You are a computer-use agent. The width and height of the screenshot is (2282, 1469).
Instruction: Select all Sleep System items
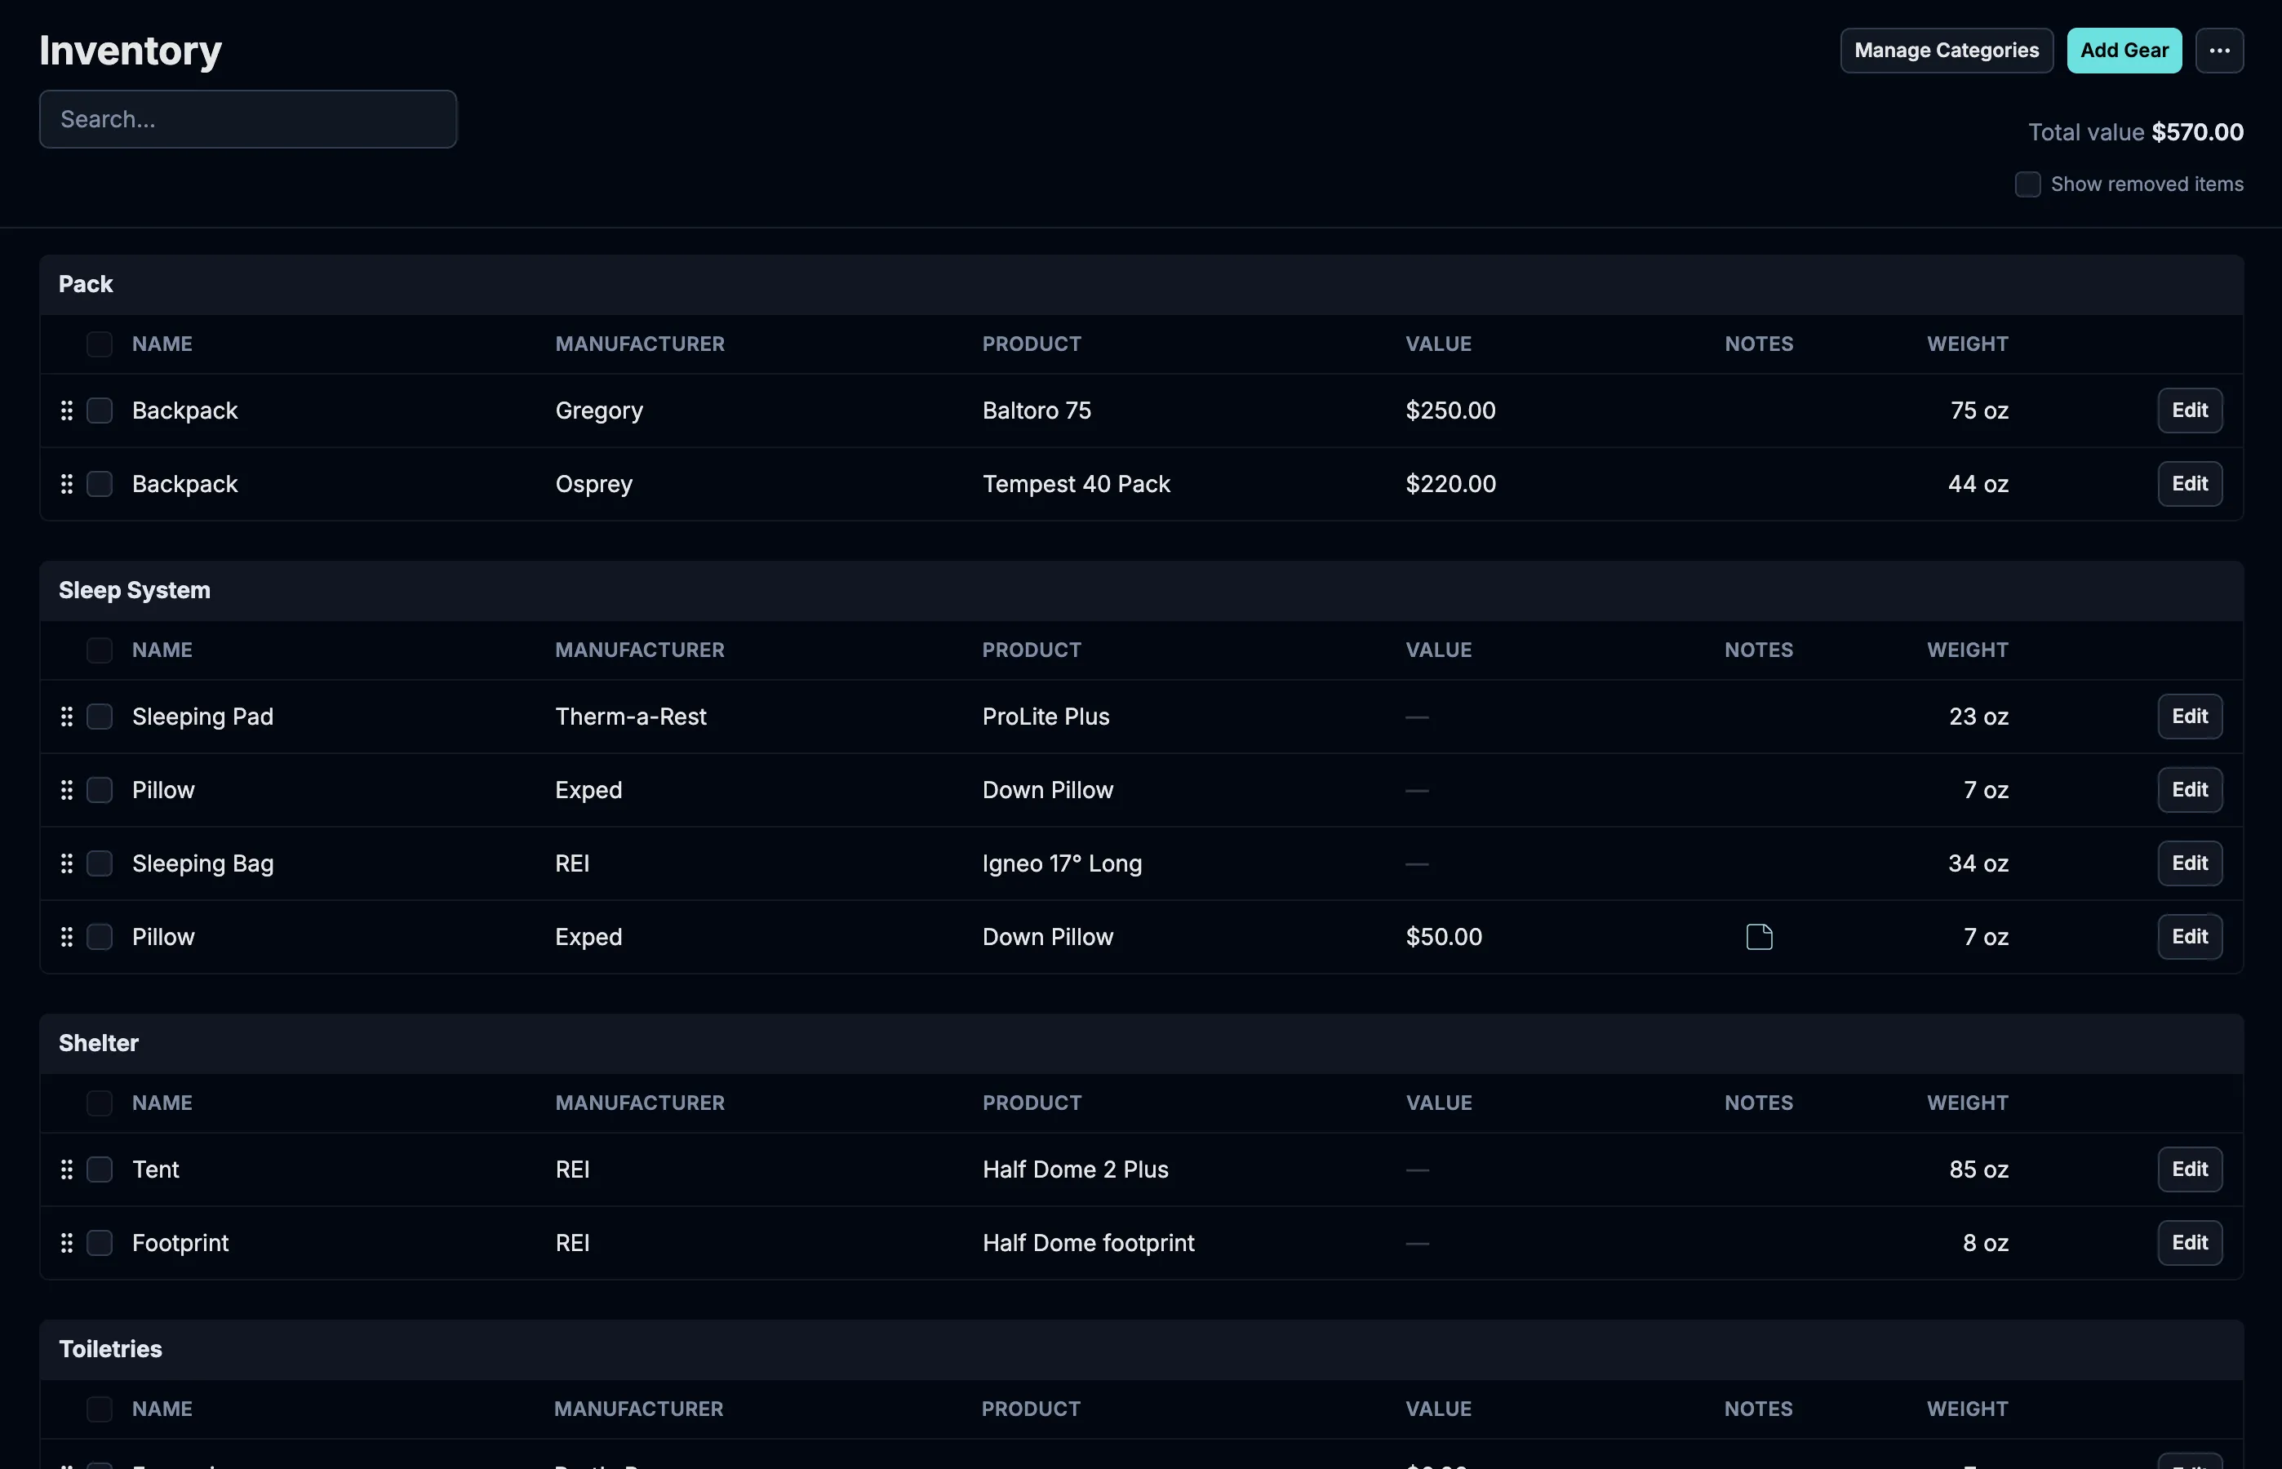pos(100,650)
